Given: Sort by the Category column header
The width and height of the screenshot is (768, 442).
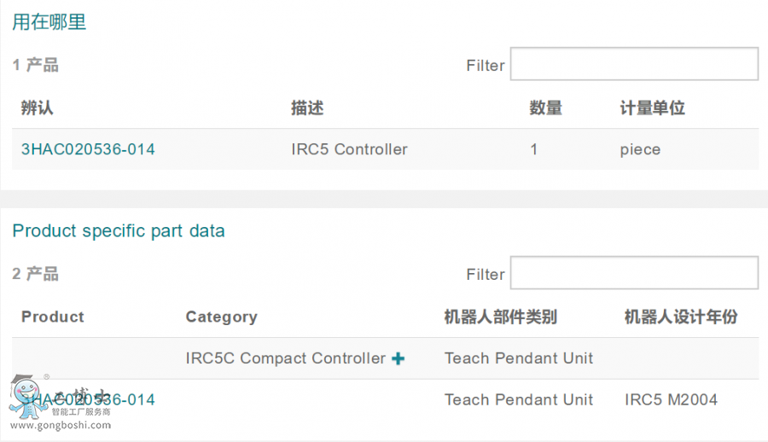Looking at the screenshot, I should [x=221, y=317].
